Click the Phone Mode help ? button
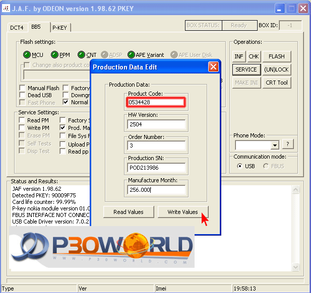This screenshot has height=293, width=311. point(288,144)
